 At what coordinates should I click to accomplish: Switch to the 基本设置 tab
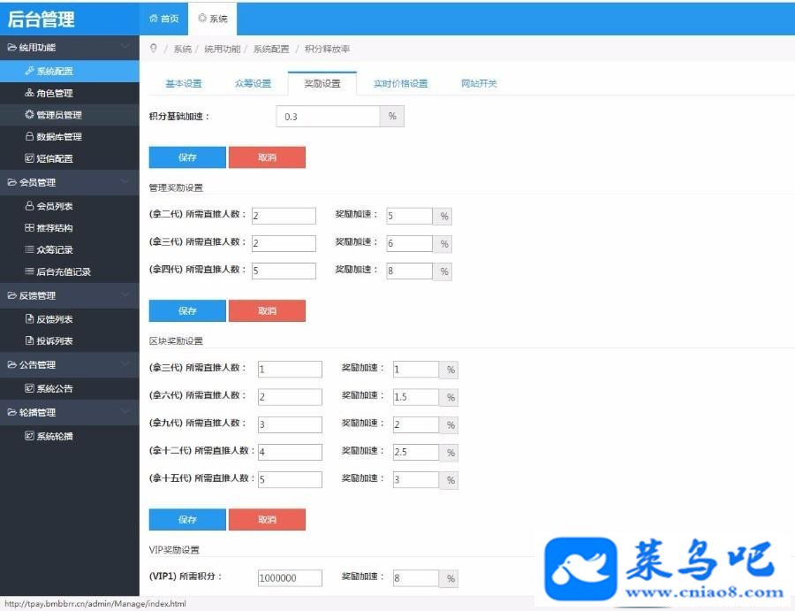point(184,83)
